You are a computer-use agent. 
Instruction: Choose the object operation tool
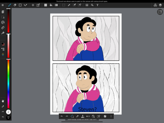[92, 5]
